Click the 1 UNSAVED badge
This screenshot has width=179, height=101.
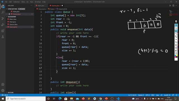pos(22,9)
